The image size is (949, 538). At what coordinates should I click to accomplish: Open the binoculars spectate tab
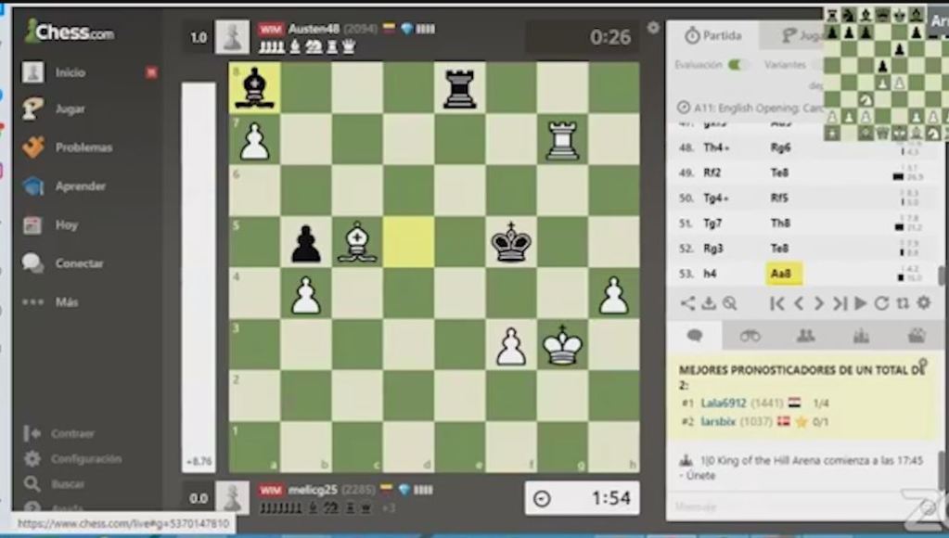[750, 336]
